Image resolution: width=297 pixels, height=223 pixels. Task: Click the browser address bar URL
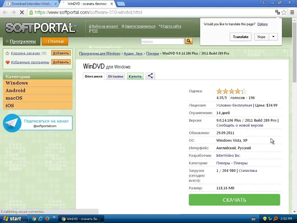pos(88,12)
